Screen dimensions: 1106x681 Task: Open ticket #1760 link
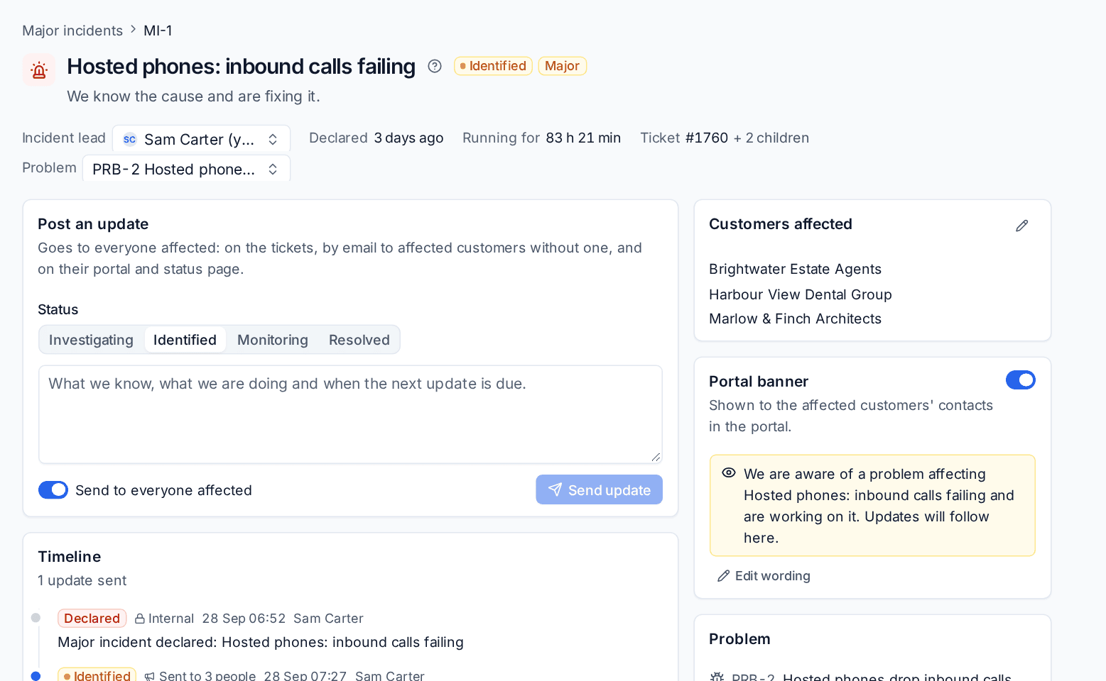[707, 138]
